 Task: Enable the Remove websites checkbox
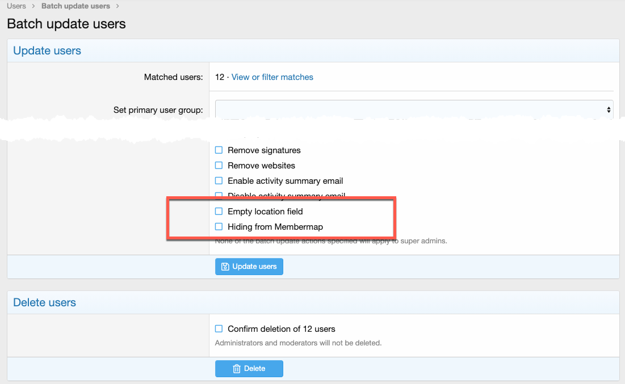[219, 166]
